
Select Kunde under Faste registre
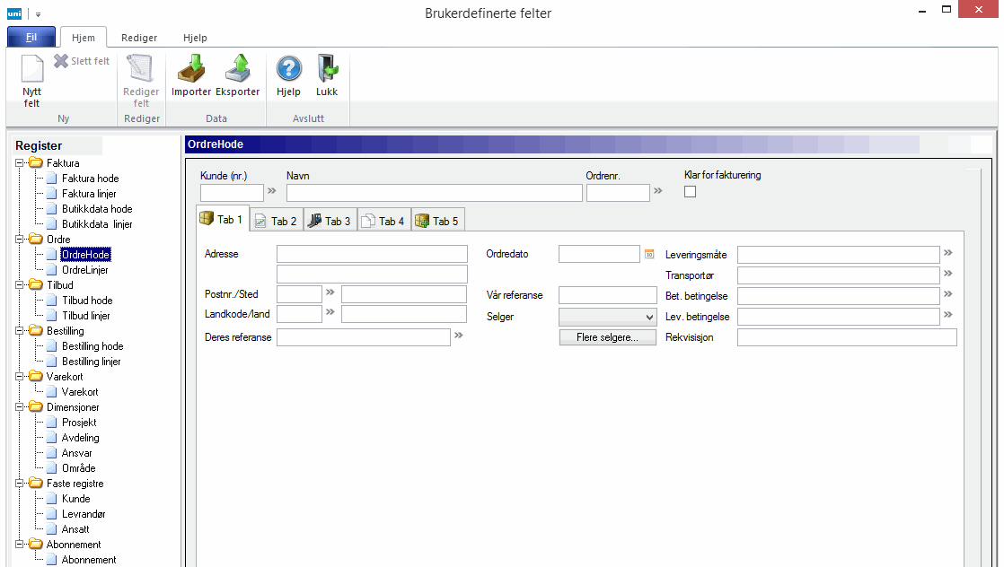point(75,499)
